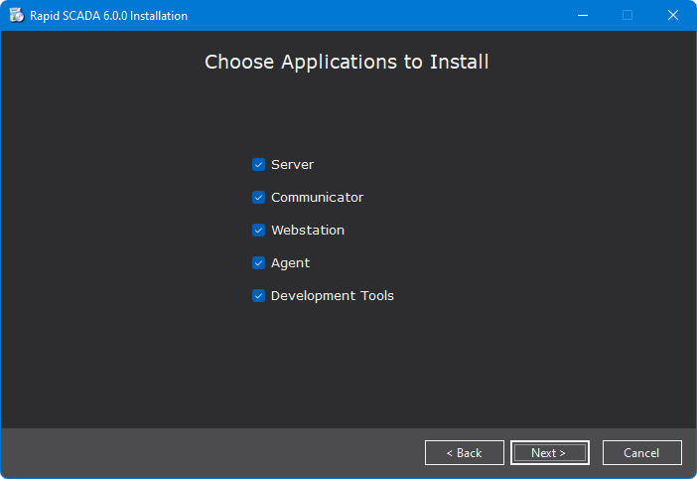Viewport: 697px width, 479px height.
Task: Uncheck the Server checkbox
Action: (258, 165)
